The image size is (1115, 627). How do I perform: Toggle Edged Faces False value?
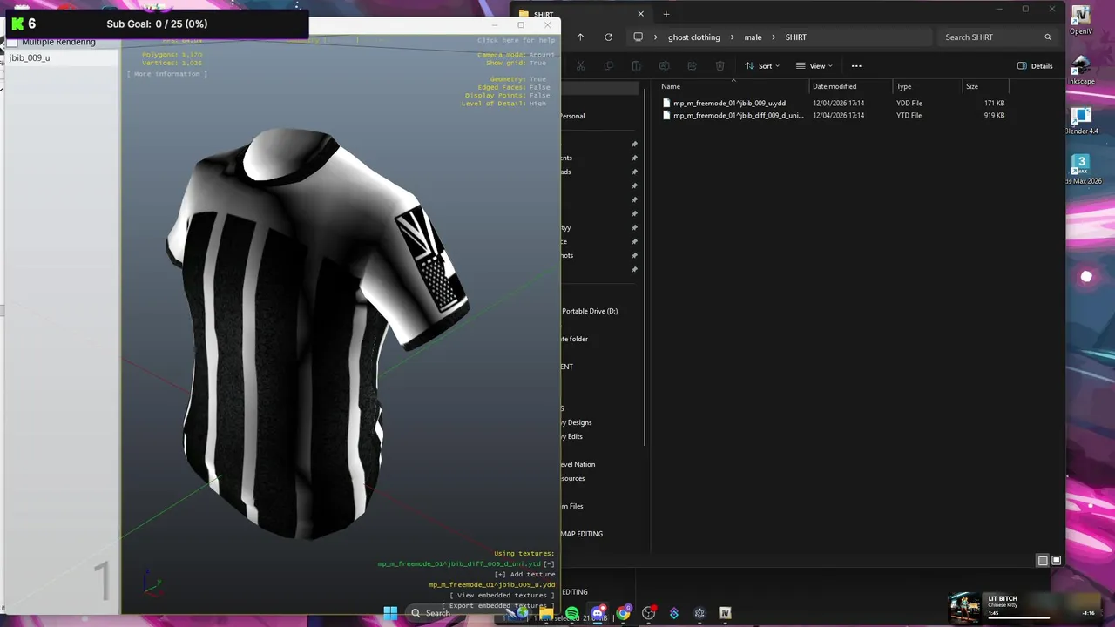click(x=539, y=87)
